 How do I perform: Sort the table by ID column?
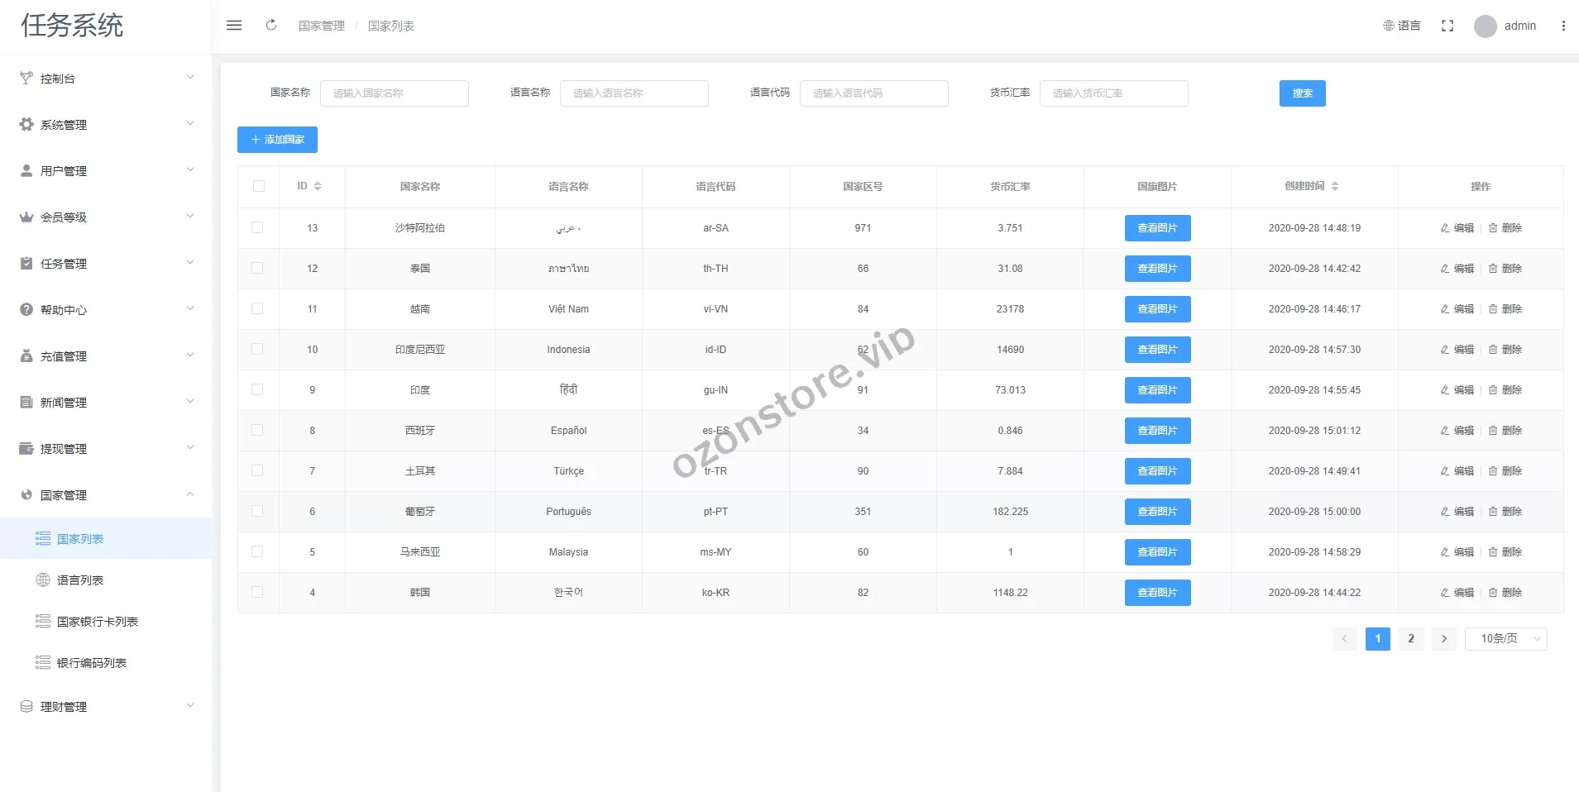(x=318, y=187)
